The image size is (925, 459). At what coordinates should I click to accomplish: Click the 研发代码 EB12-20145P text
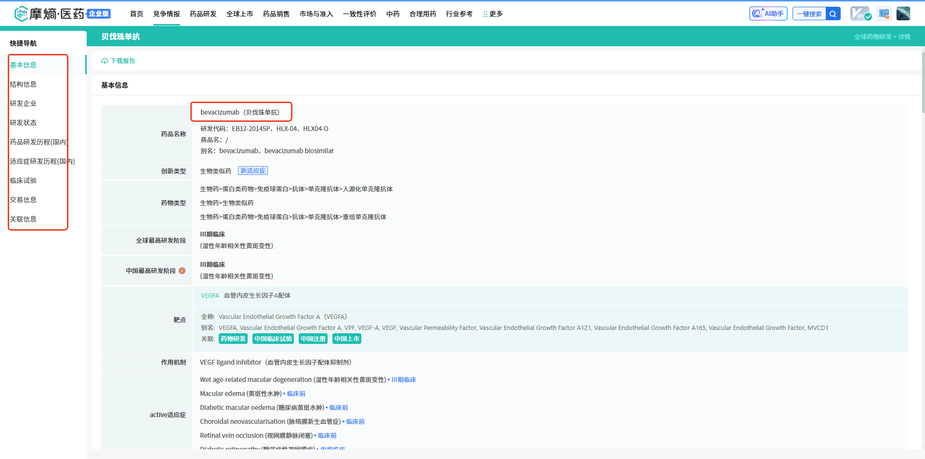tap(264, 129)
